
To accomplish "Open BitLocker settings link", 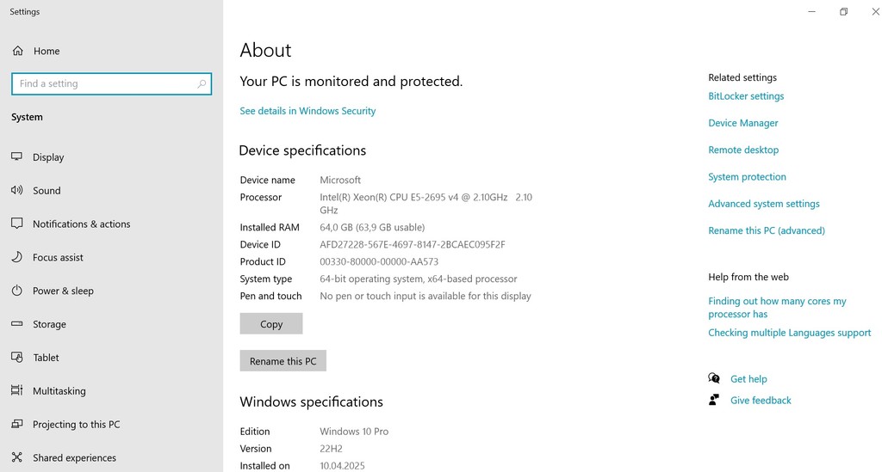I will point(746,96).
